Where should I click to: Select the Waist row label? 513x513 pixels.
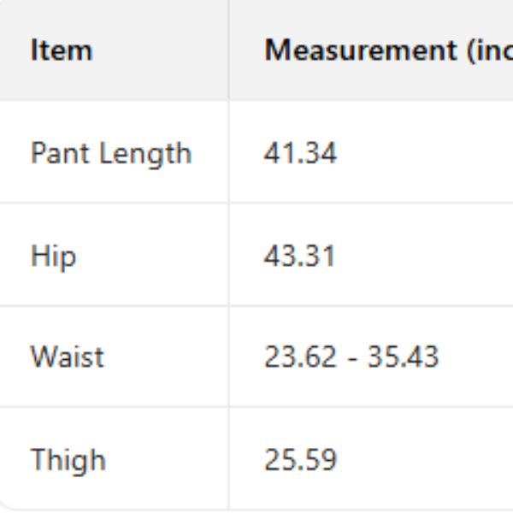tap(67, 357)
